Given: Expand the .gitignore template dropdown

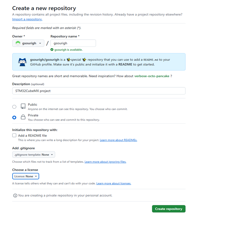Looking at the screenshot, I should 34,155.
